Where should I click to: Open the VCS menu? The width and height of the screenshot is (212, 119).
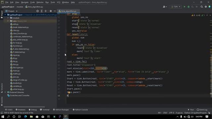pyautogui.click(x=59, y=2)
